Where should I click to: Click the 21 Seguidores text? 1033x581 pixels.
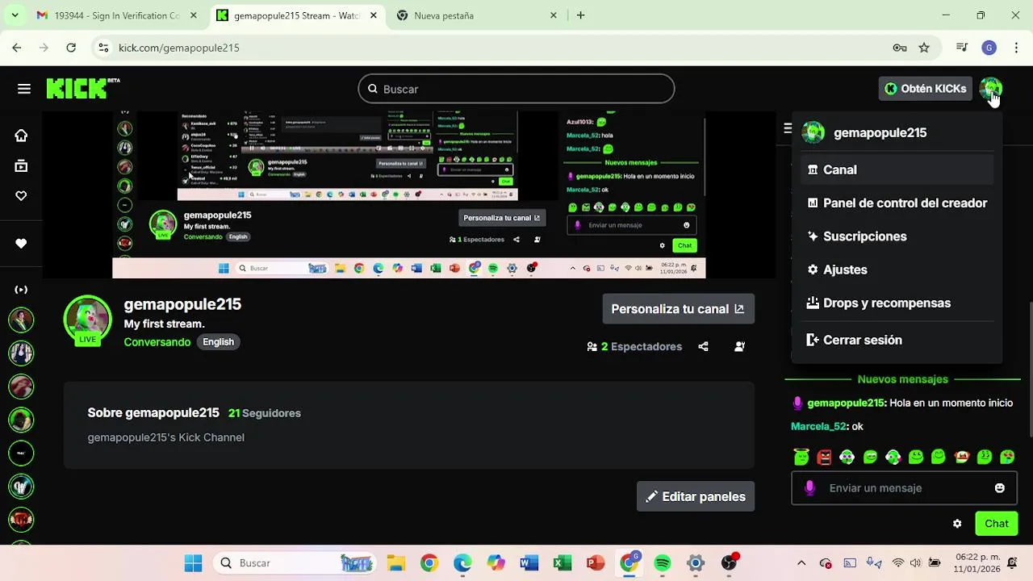[x=265, y=413]
